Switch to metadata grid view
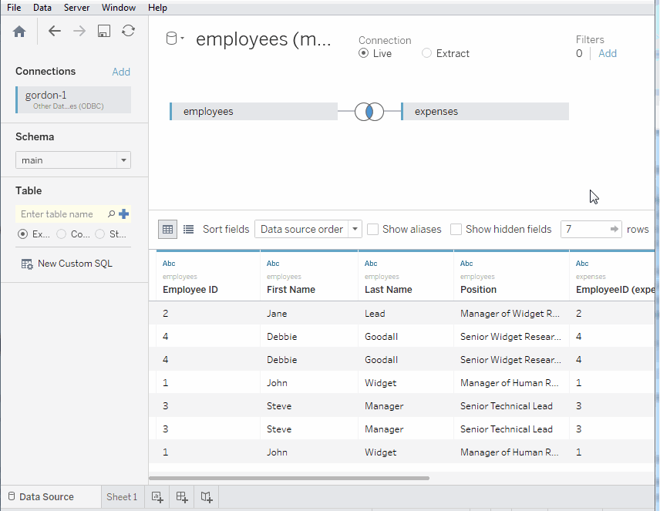Image resolution: width=660 pixels, height=511 pixels. tap(167, 229)
